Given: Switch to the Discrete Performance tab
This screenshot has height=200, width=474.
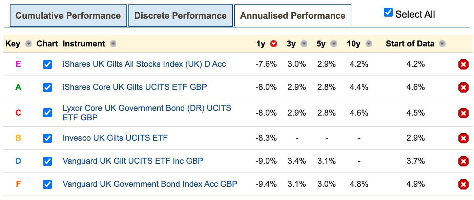Looking at the screenshot, I should [x=180, y=15].
